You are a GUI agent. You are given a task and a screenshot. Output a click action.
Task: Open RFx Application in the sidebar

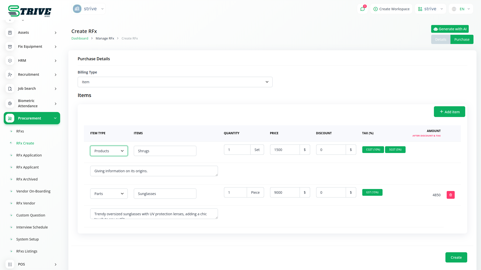coord(29,155)
